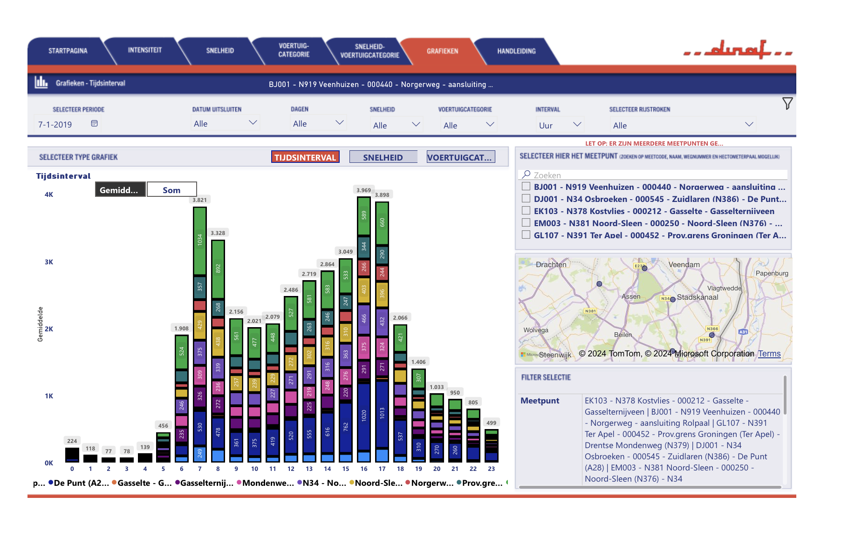The width and height of the screenshot is (862, 537).
Task: Check the BJ001 N919 Veenhuizen checkbox
Action: tap(526, 187)
